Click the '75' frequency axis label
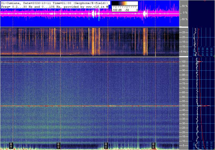This screenshot has width=215, height=150. (183, 84)
